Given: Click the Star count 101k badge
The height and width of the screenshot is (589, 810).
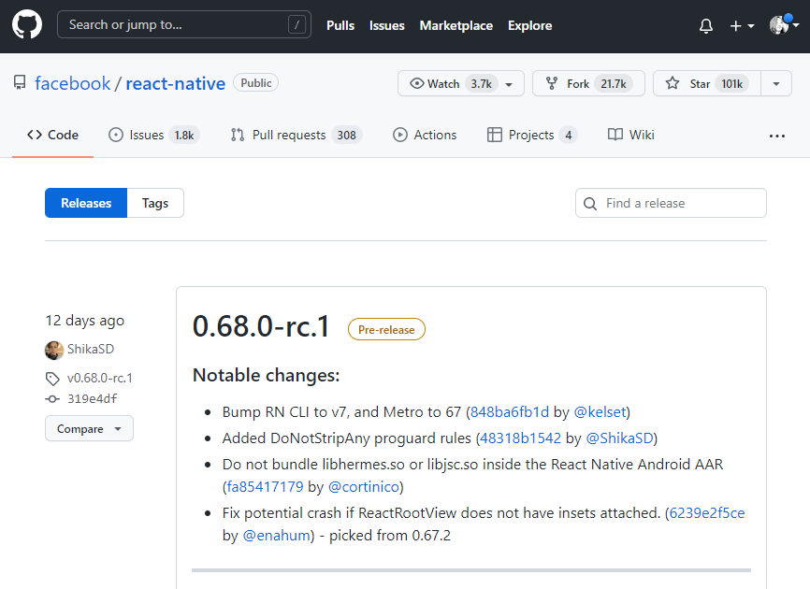Looking at the screenshot, I should click(731, 83).
